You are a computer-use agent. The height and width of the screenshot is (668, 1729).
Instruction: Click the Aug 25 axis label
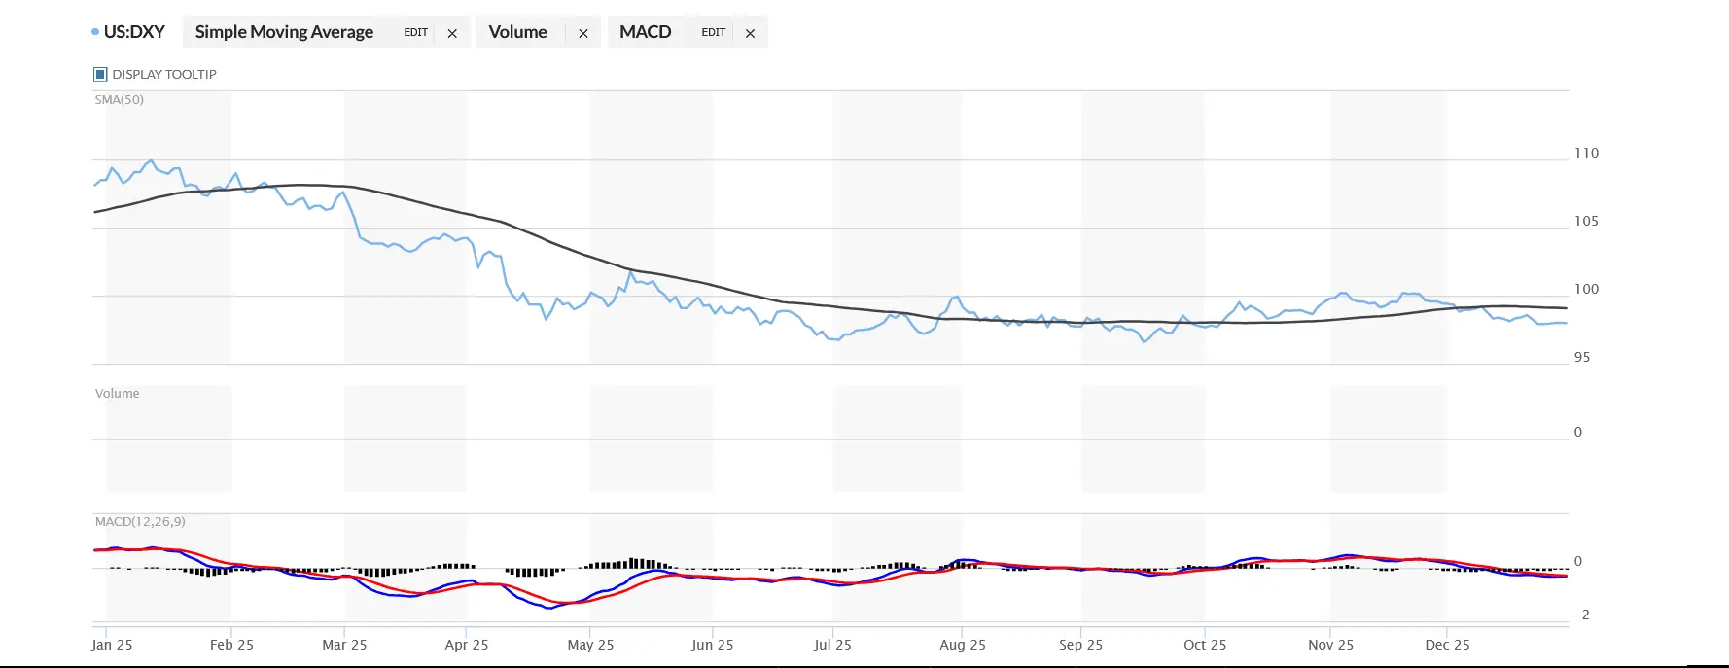(962, 645)
